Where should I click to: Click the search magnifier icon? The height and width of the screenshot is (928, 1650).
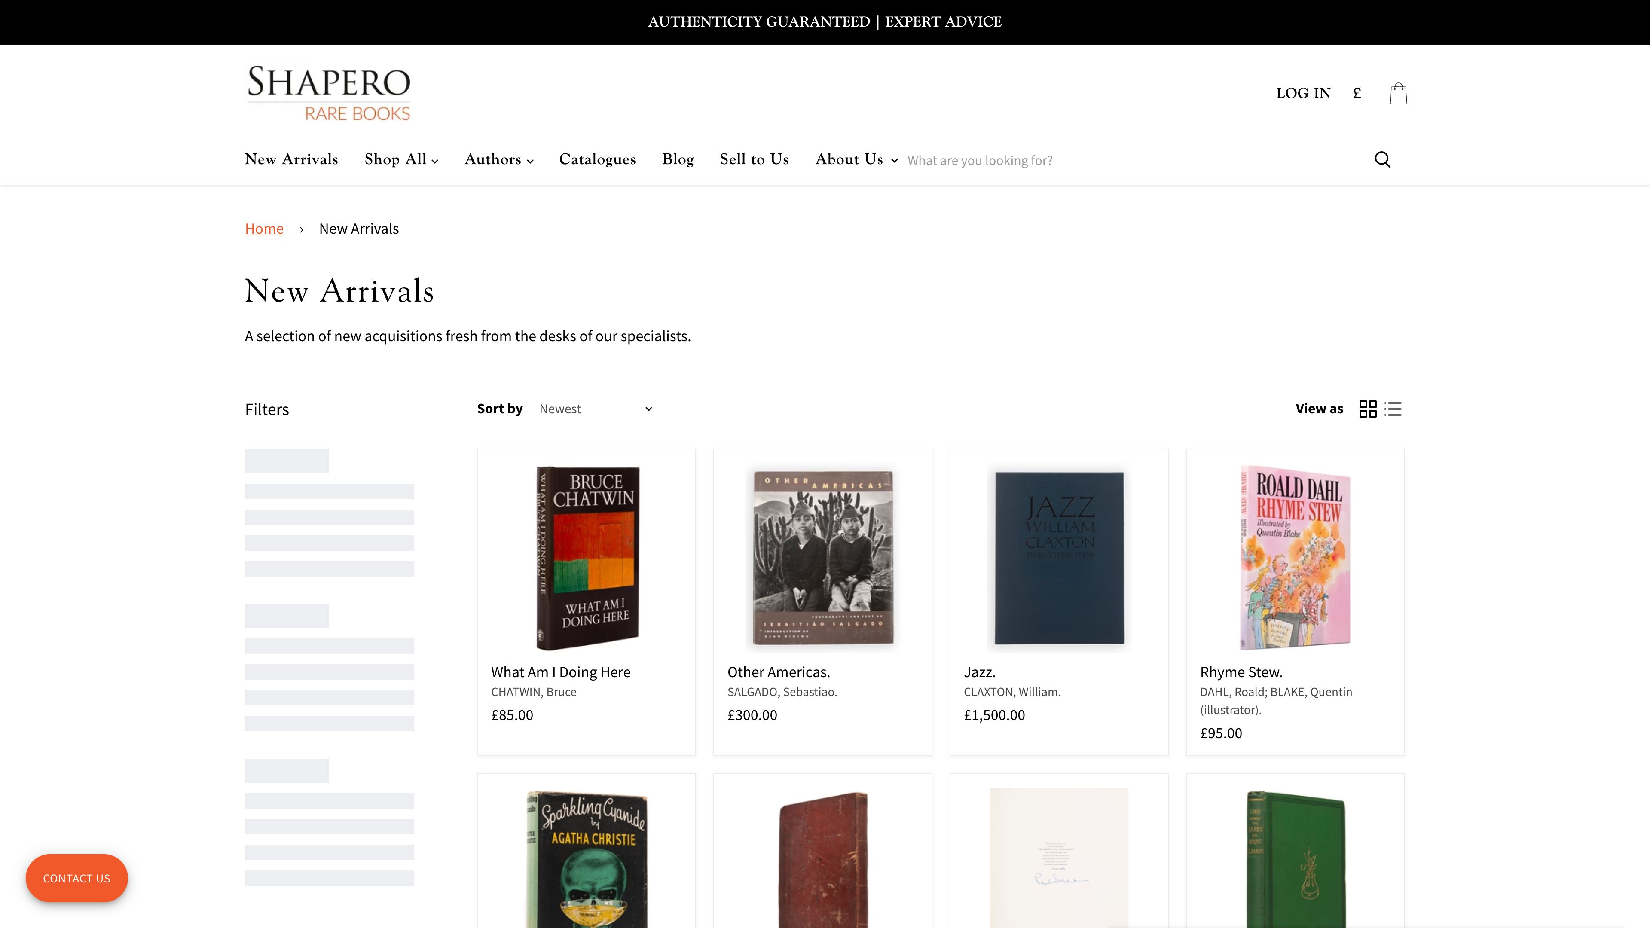1382,159
